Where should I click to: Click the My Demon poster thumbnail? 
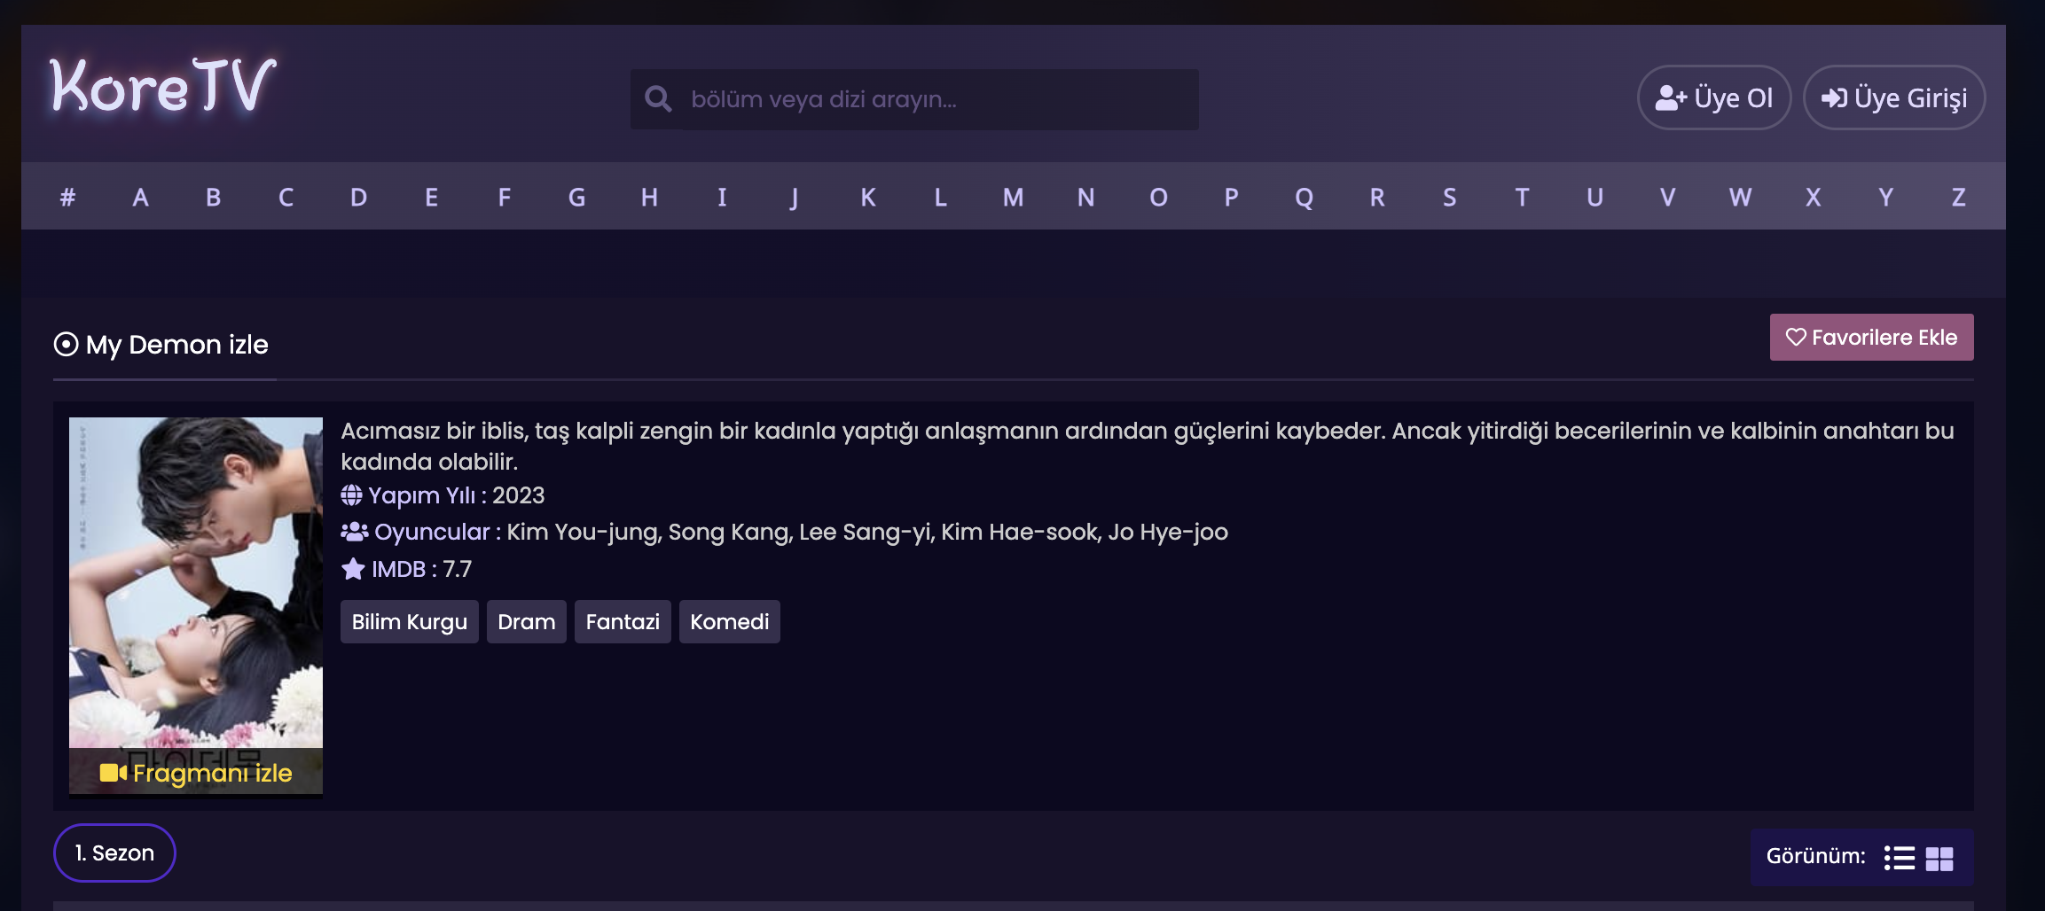[x=196, y=576]
